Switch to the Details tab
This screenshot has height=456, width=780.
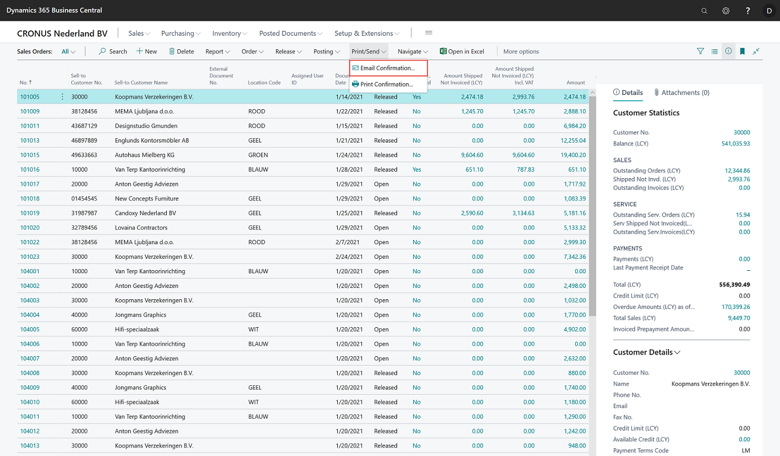628,93
